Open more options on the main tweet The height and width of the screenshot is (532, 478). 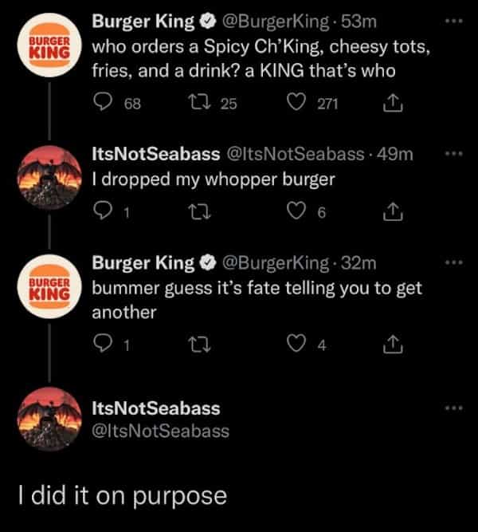(x=454, y=408)
